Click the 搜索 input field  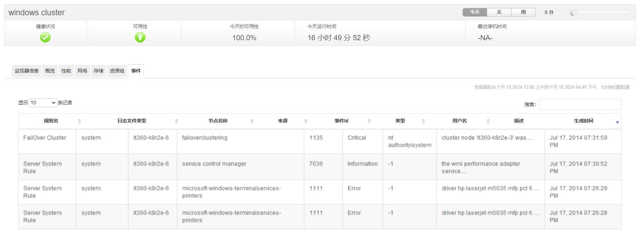coord(580,104)
